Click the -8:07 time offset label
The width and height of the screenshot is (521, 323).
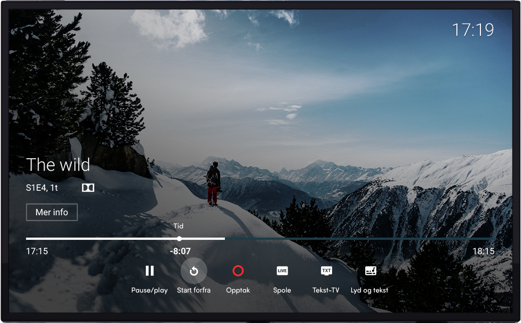point(180,251)
